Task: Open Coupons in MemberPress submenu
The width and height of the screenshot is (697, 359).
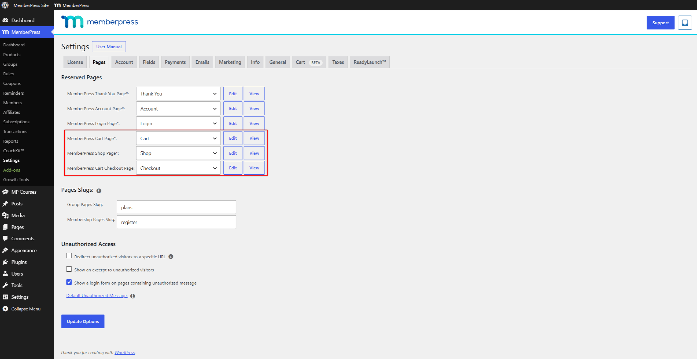Action: click(12, 83)
